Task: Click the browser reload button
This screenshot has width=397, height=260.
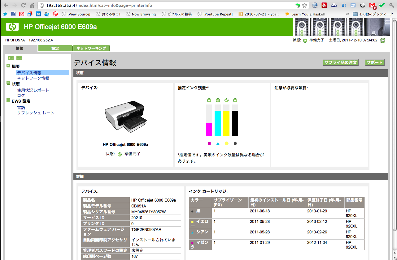Action: tap(23, 5)
